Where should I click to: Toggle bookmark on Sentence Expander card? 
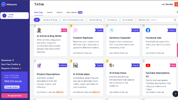(107, 26)
